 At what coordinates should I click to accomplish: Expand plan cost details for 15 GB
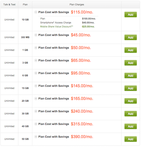pyautogui.click(x=36, y=86)
